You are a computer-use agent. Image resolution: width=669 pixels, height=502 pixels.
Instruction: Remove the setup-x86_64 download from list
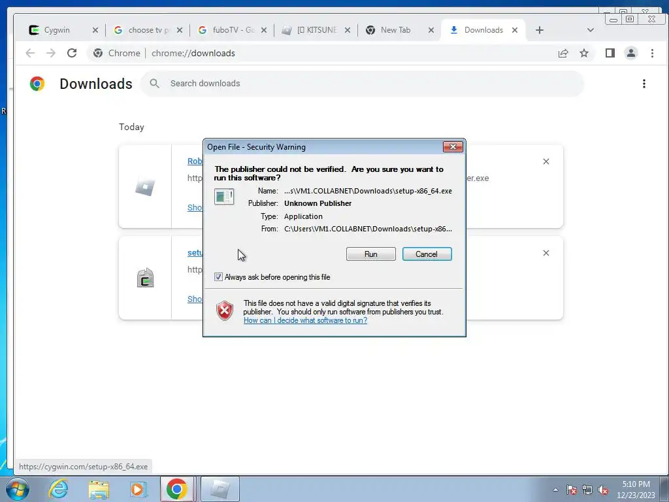546,253
